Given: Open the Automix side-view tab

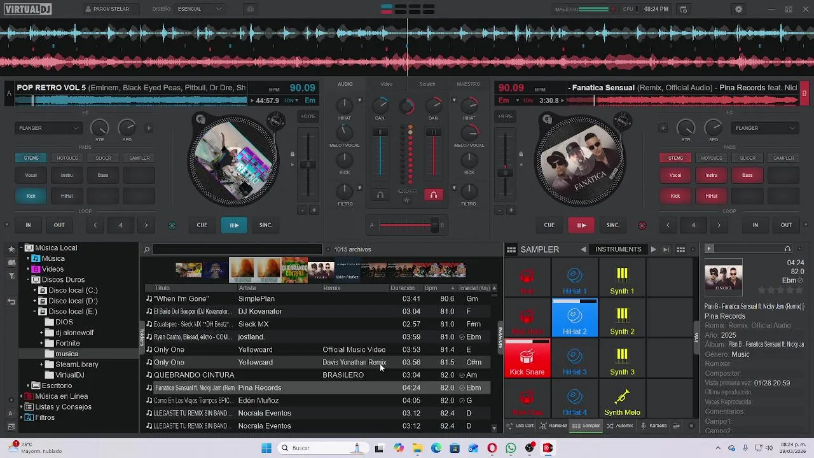Looking at the screenshot, I should (x=620, y=426).
